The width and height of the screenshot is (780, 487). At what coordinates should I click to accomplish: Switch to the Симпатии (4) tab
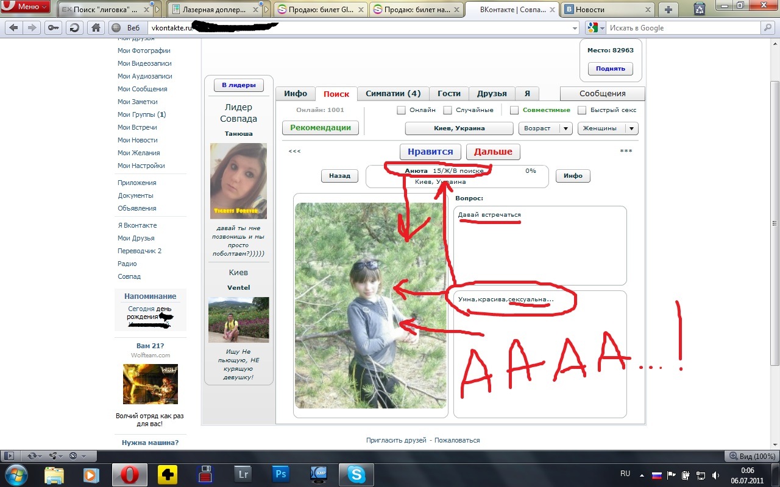point(393,94)
